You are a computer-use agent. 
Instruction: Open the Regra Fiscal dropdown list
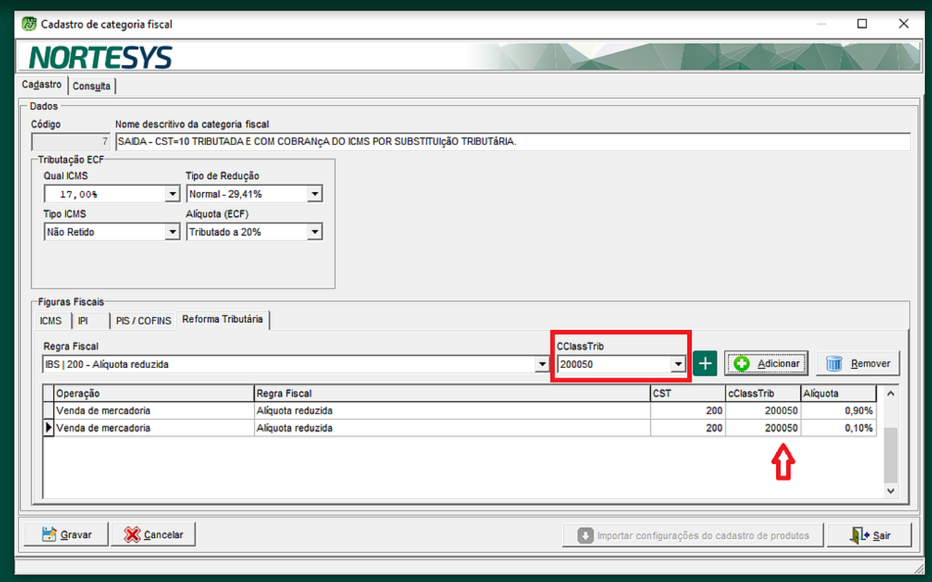click(543, 364)
